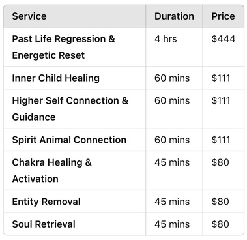Click the Service column header
Screen dimensions: 247x240
coord(29,16)
